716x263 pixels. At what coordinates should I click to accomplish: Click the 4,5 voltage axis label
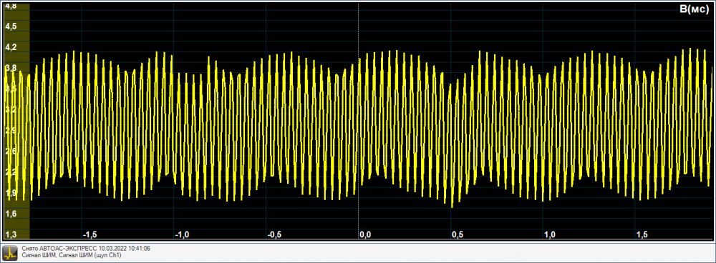pyautogui.click(x=11, y=26)
